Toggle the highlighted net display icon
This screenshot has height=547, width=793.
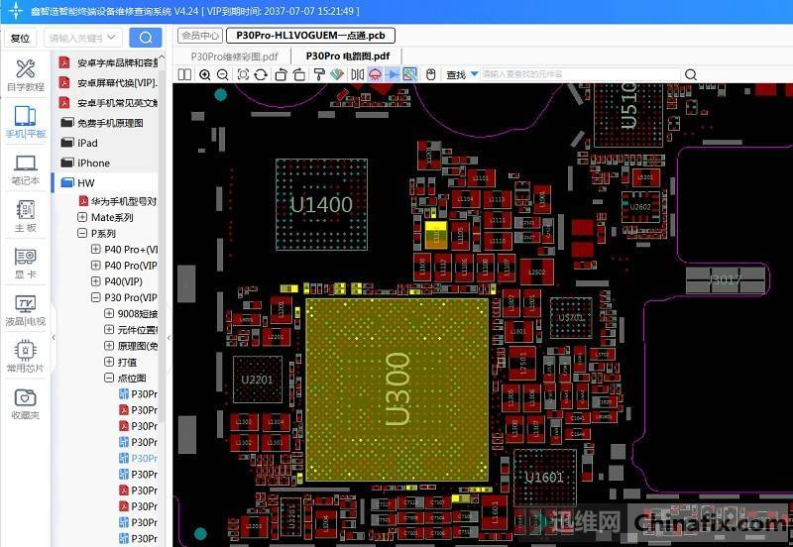pyautogui.click(x=376, y=74)
